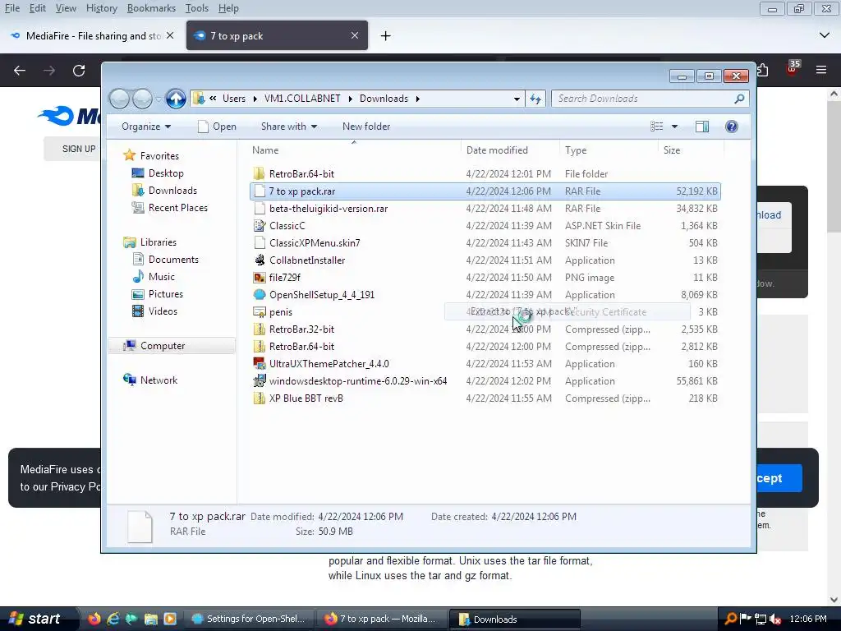841x631 pixels.
Task: Select the XP Blue BBT revB zip icon
Action: tap(259, 398)
